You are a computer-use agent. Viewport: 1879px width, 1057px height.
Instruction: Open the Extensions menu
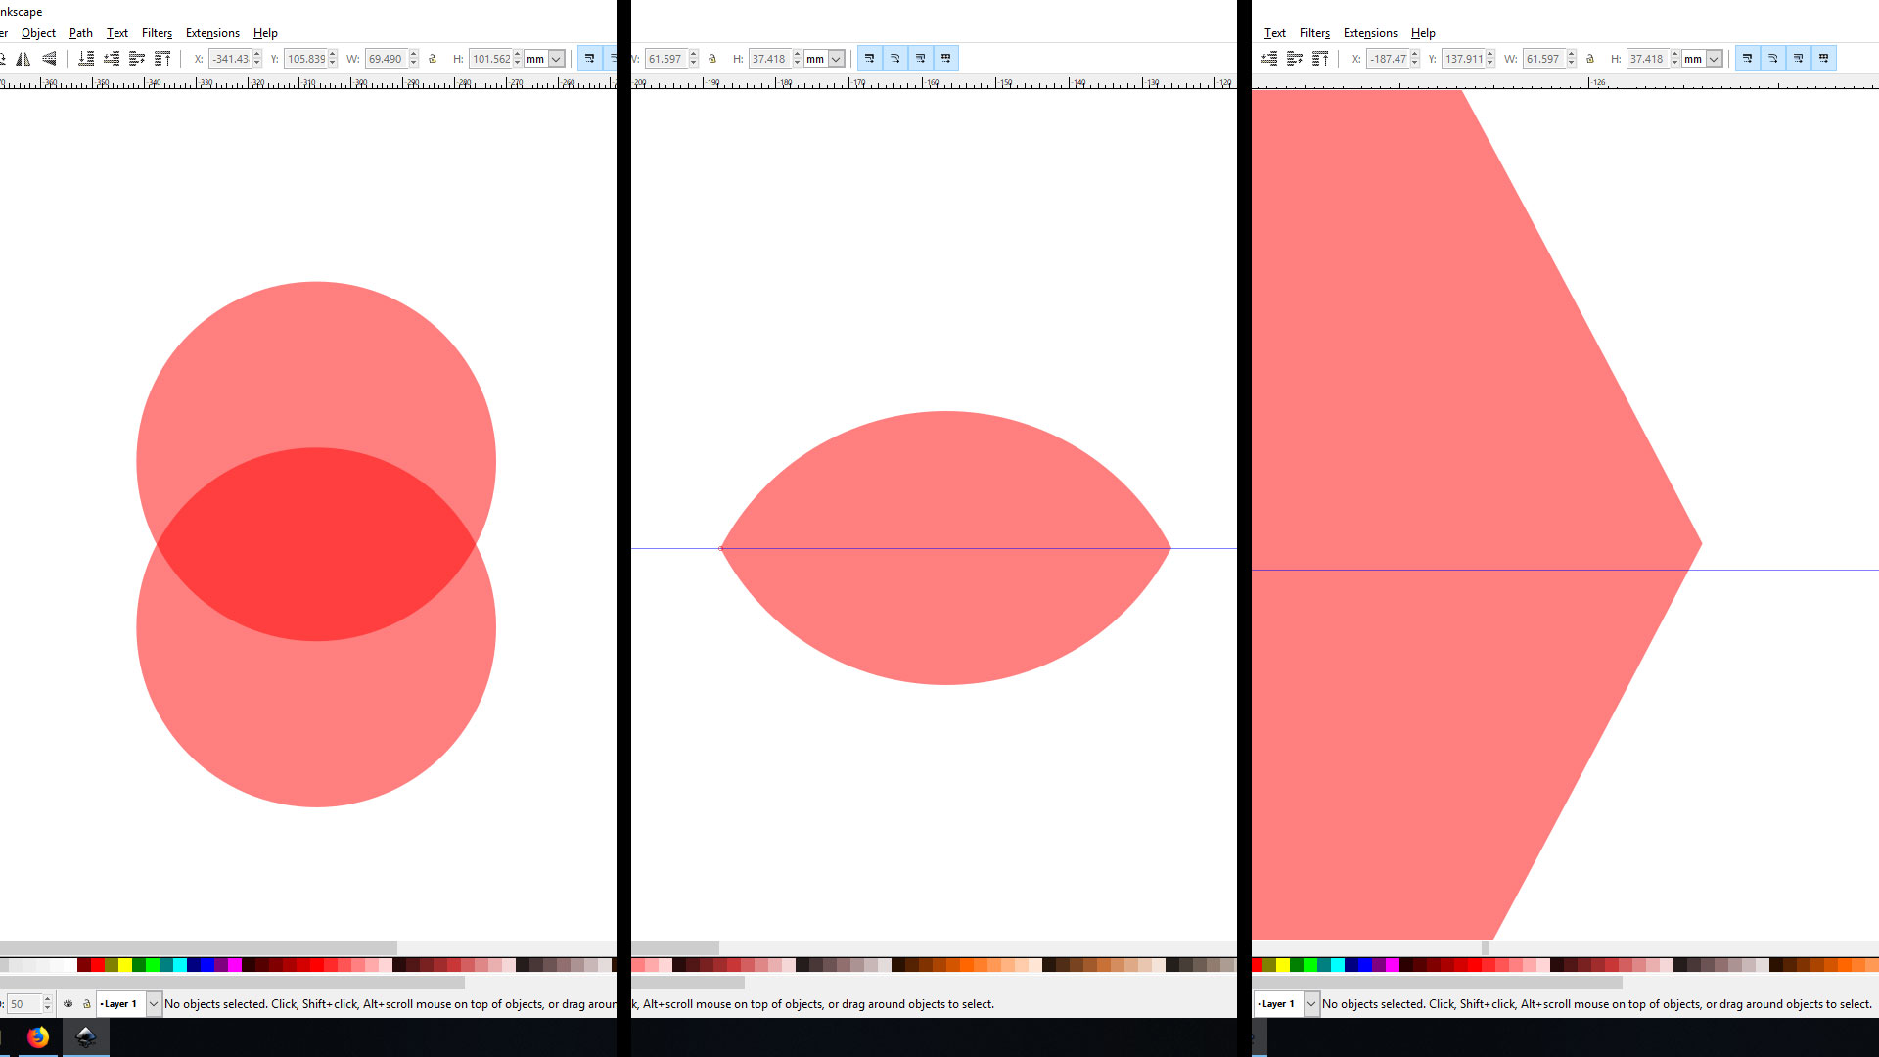tap(210, 32)
